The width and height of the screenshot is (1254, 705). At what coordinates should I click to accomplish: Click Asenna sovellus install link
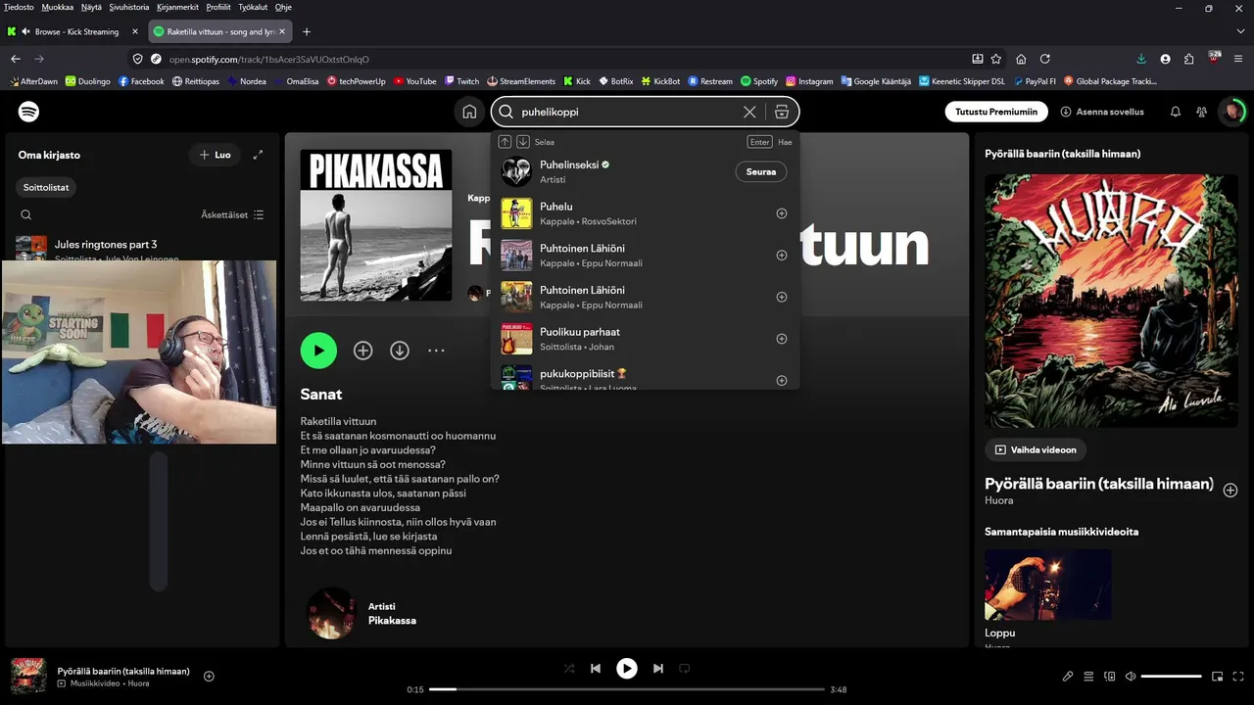(1102, 112)
